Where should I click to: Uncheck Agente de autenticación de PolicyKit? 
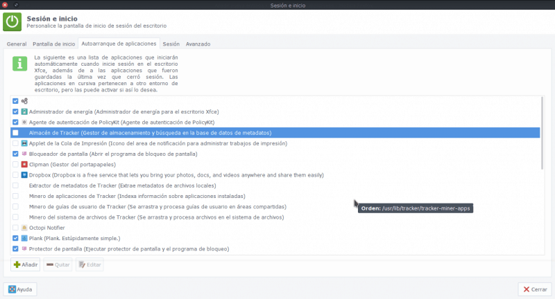tap(15, 122)
